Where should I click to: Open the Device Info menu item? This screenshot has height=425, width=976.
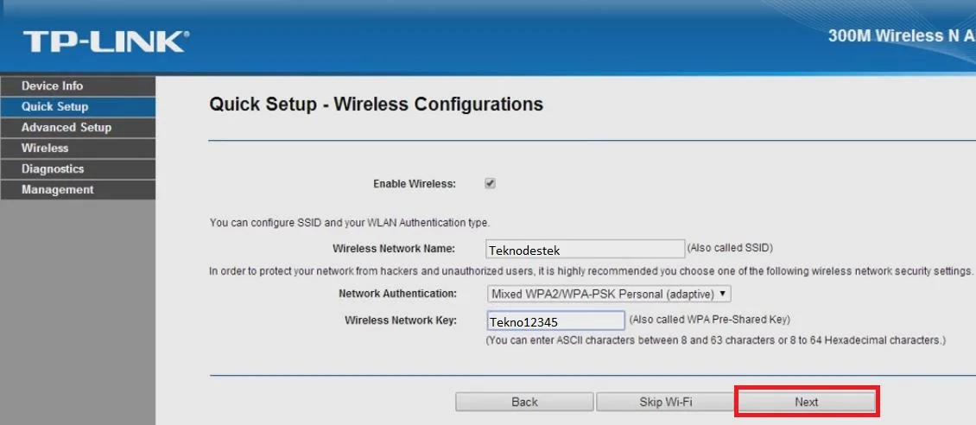[53, 86]
